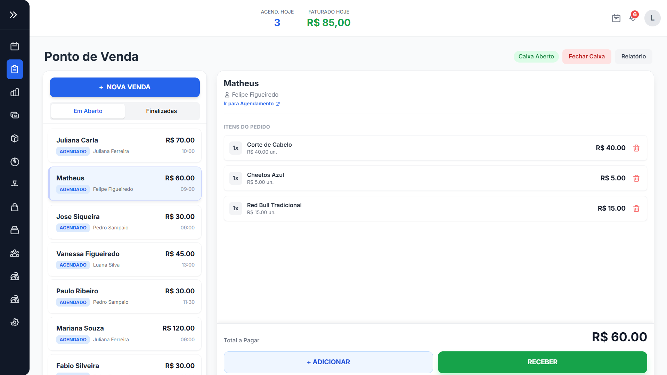Open the shopping bag icon in sidebar
667x375 pixels.
click(x=15, y=207)
